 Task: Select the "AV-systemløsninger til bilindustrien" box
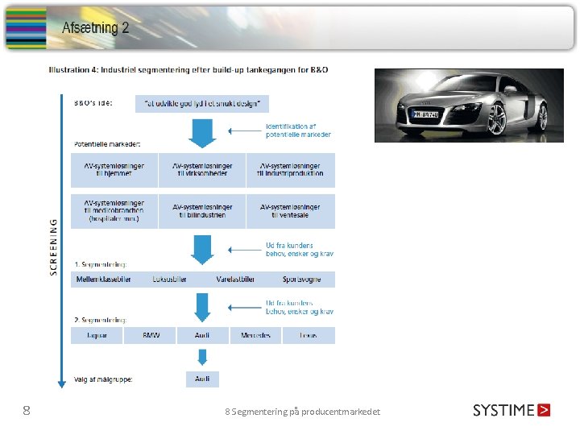coord(202,211)
